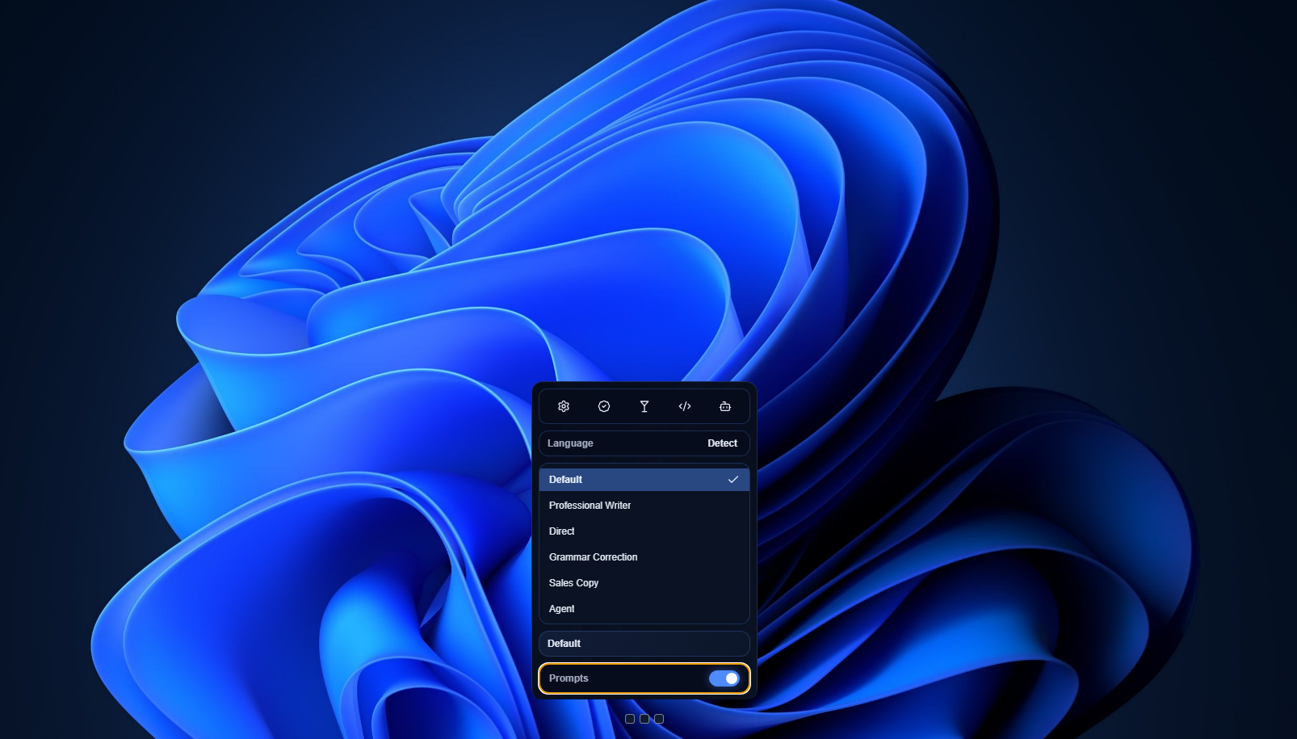Click the Detect language button
This screenshot has height=739, width=1297.
tap(722, 443)
